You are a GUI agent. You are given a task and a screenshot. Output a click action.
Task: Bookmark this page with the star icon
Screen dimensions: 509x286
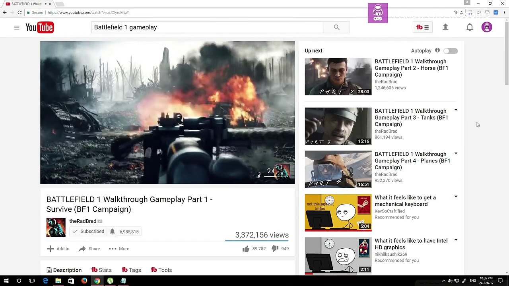(x=461, y=12)
